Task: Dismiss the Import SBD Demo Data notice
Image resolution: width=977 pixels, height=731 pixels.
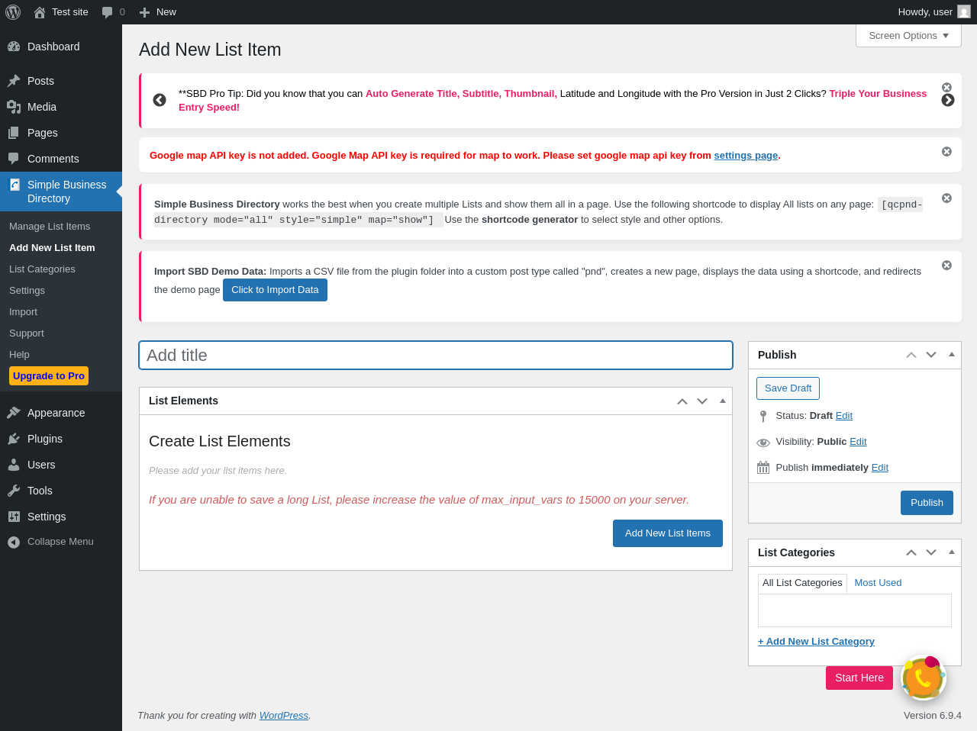Action: (x=946, y=266)
